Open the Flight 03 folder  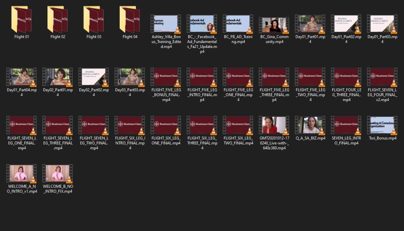[x=94, y=20]
